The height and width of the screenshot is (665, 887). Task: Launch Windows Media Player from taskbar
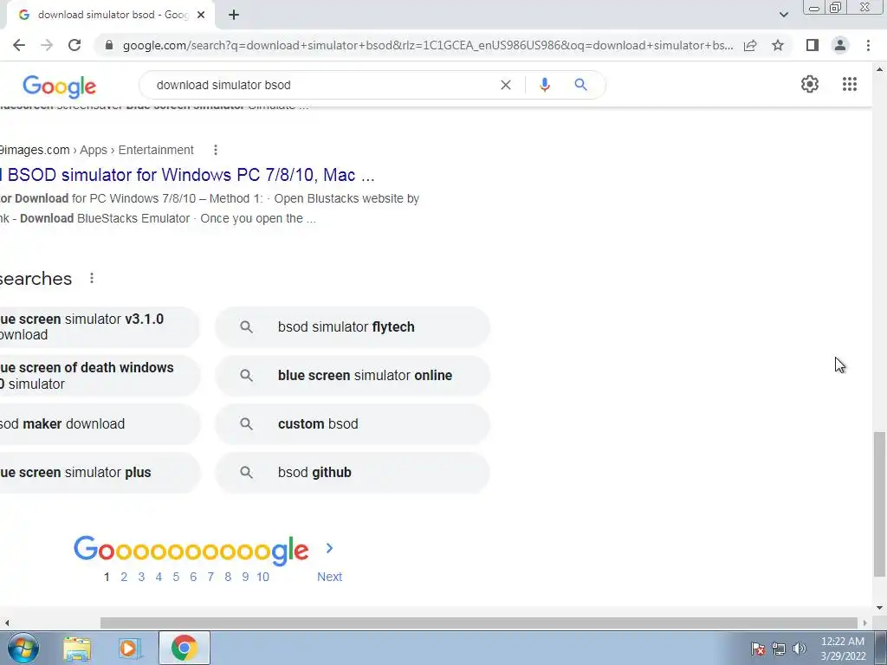point(129,649)
